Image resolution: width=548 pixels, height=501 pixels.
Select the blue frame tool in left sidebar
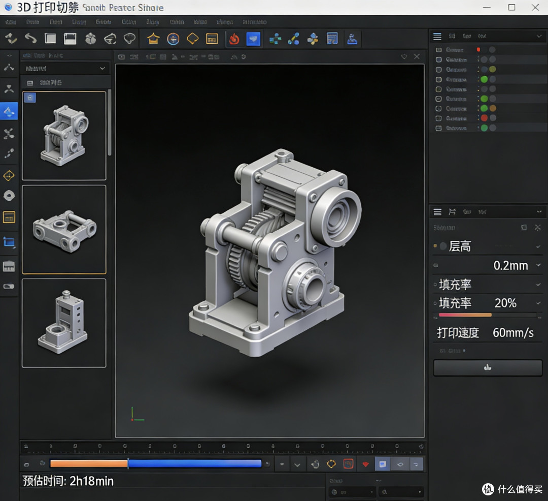point(9,242)
